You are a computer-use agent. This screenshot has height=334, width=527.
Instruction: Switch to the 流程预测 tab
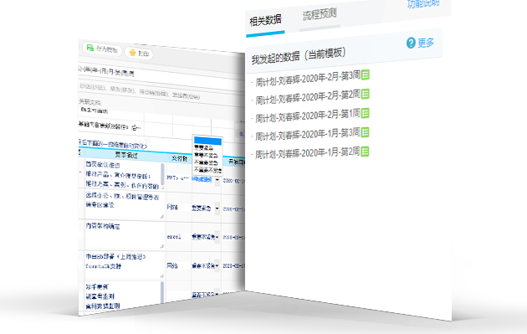[320, 14]
